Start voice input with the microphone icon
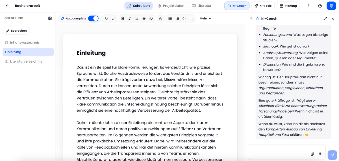 point(320,154)
